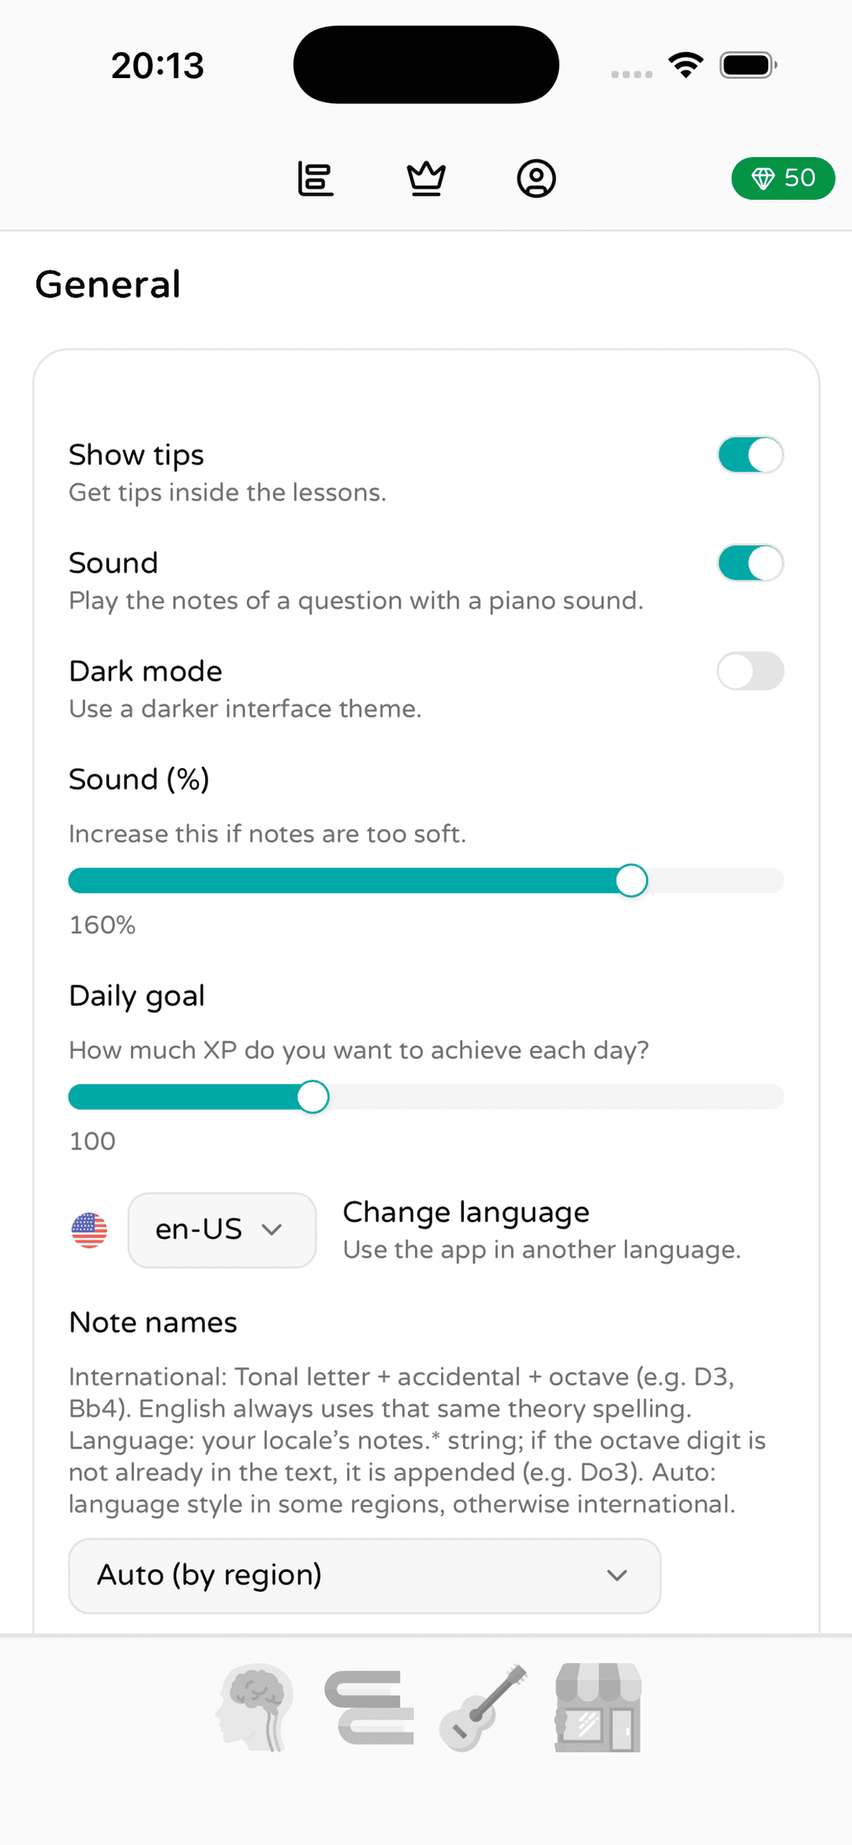Tap the Change language label
The image size is (852, 1845).
coord(465,1212)
